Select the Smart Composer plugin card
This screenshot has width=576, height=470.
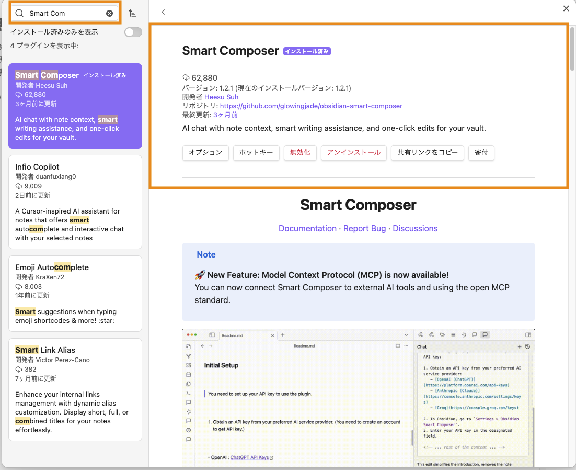[x=75, y=106]
